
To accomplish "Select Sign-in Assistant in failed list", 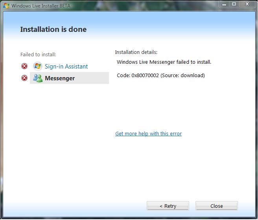I will [x=66, y=67].
